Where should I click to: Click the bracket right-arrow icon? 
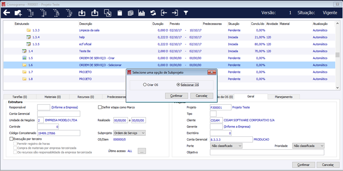coord(175,13)
